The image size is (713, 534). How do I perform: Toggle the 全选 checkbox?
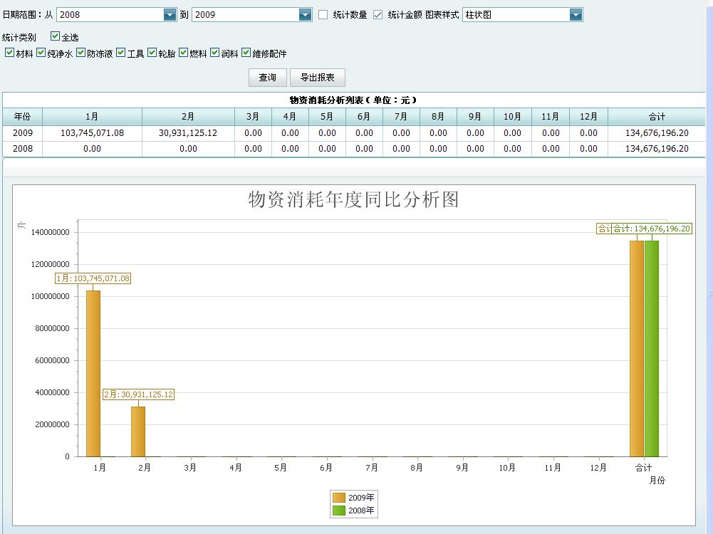tap(56, 36)
